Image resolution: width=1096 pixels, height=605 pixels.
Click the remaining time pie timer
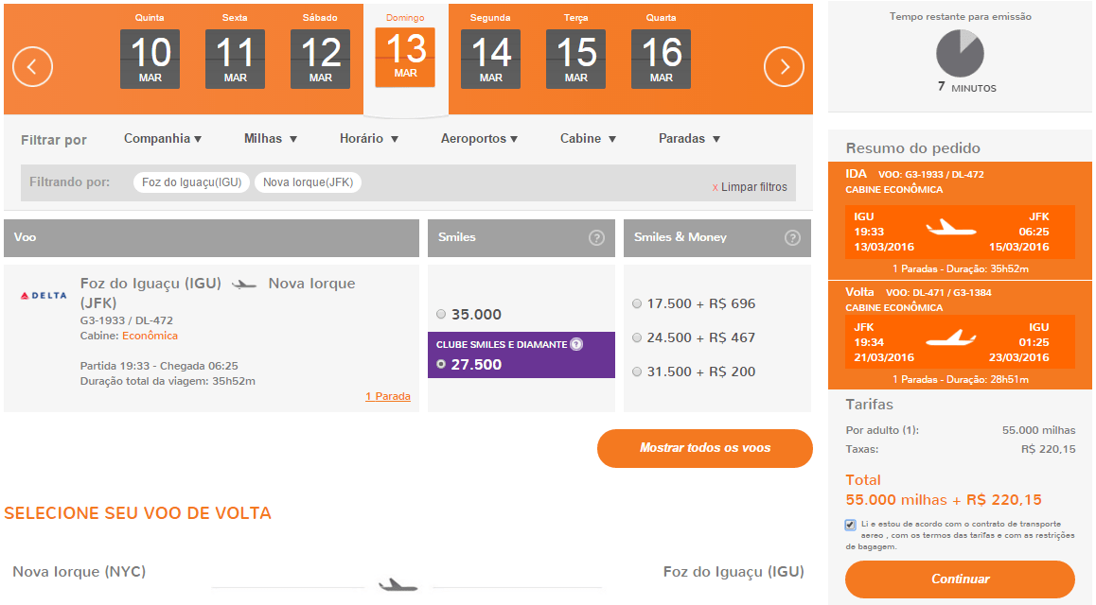pyautogui.click(x=960, y=54)
